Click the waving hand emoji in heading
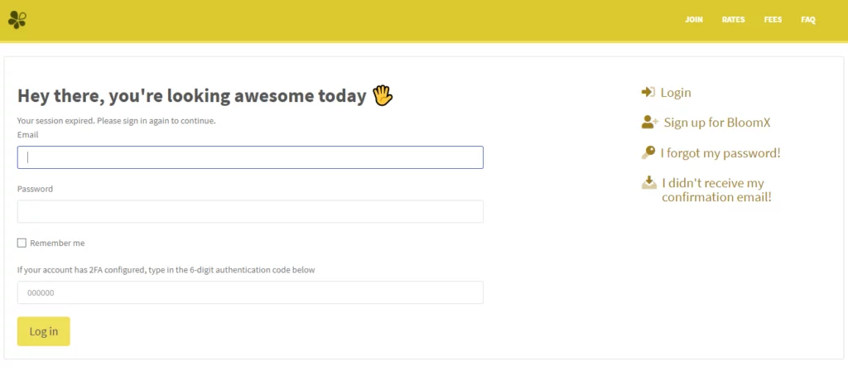Screen dimensions: 848x376 (383, 95)
